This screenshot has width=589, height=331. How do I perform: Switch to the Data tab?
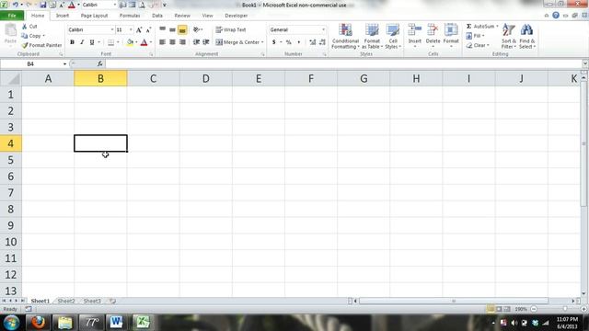tap(157, 16)
